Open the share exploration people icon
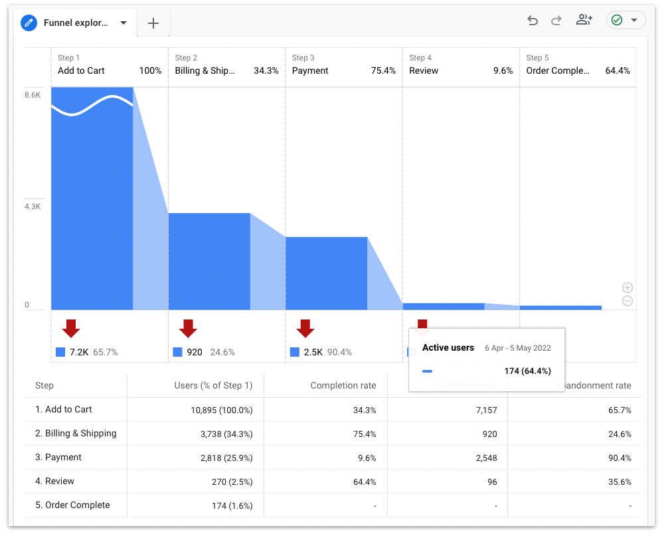Image resolution: width=670 pixels, height=536 pixels. coord(584,20)
